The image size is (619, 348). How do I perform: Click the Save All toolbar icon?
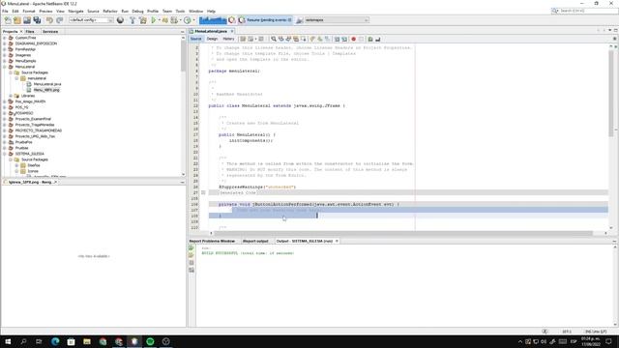pos(37,20)
